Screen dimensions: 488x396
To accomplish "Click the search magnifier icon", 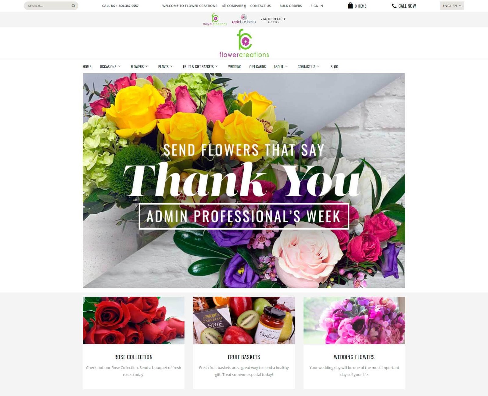I will click(74, 6).
